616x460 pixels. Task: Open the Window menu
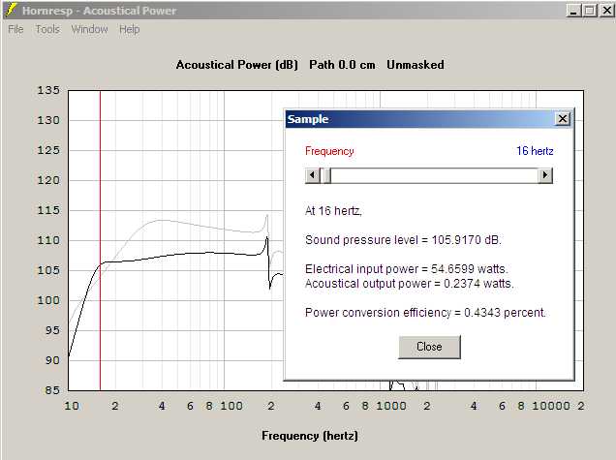(89, 29)
